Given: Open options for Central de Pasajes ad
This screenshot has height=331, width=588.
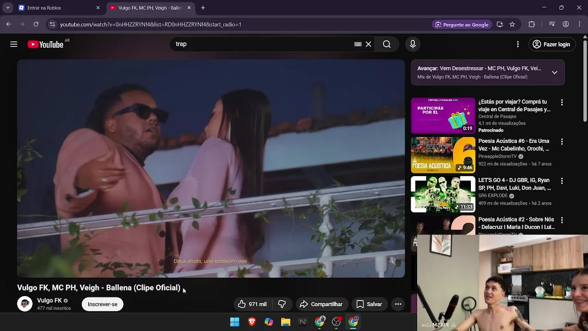Looking at the screenshot, I should [561, 103].
